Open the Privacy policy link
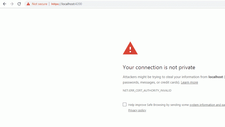The image size is (225, 127). [x=137, y=110]
